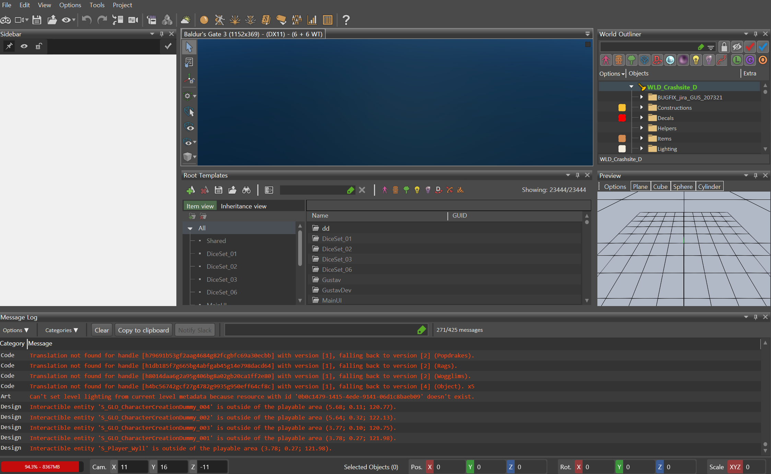Expand the Constructions folder
The width and height of the screenshot is (771, 474).
(641, 108)
